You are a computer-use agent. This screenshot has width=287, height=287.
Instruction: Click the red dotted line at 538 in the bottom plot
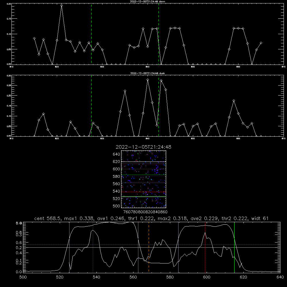coord(93,247)
